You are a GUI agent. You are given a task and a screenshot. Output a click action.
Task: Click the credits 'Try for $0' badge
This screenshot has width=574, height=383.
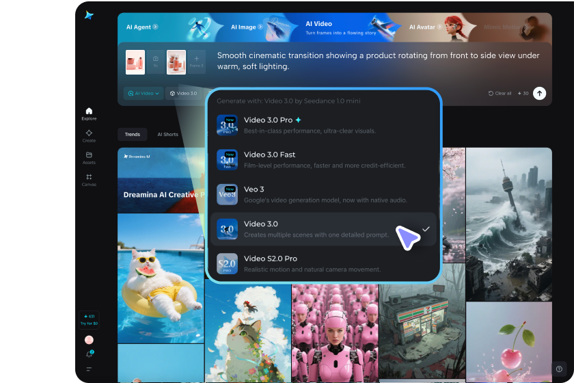pos(89,320)
